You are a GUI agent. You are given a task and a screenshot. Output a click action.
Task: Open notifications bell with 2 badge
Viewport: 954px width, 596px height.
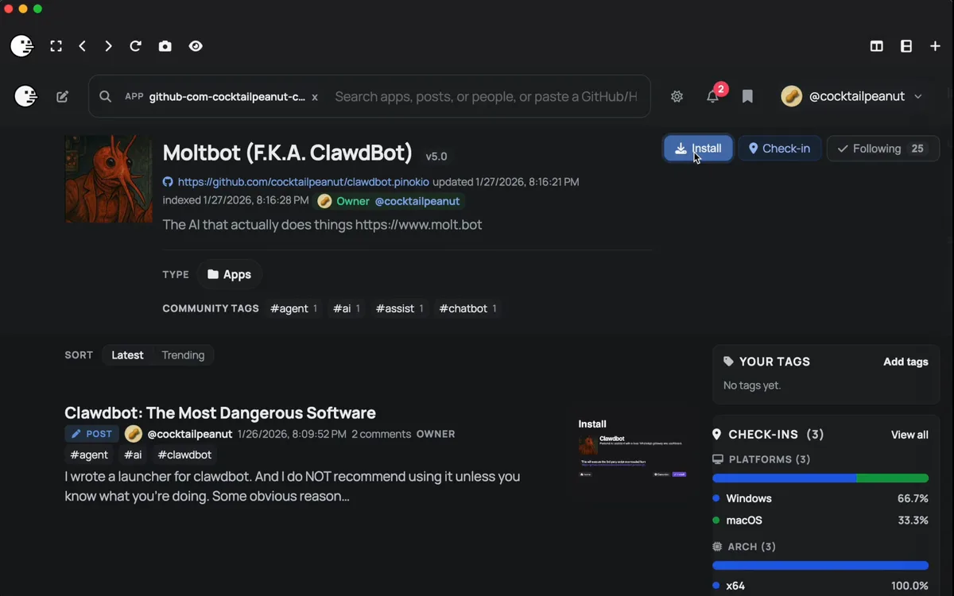coord(712,96)
